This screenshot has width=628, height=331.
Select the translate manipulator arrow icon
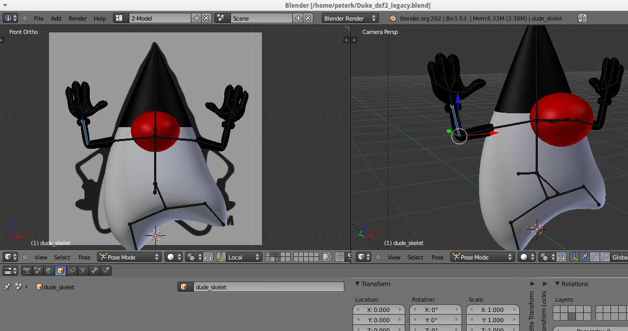585,257
